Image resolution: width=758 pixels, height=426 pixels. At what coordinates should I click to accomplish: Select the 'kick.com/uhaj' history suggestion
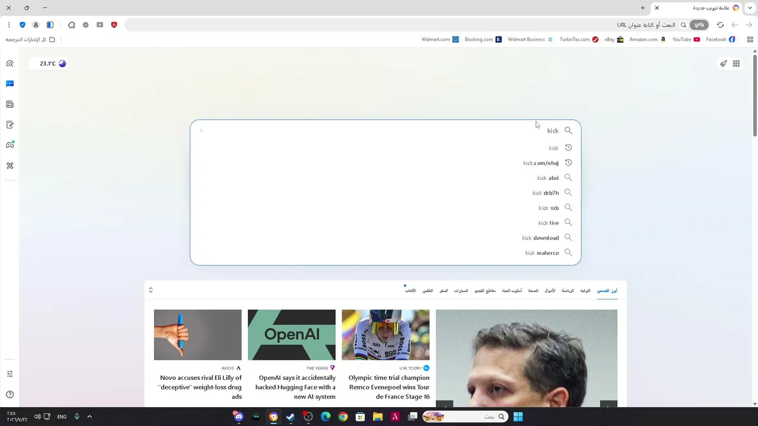click(386, 163)
